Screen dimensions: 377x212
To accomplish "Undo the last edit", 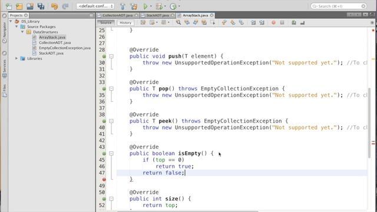I will point(55,6).
